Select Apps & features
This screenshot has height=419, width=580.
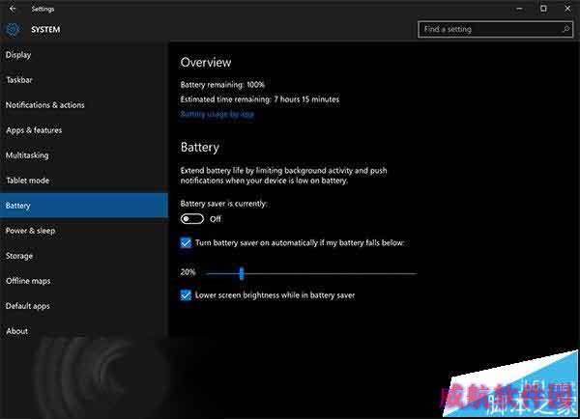(84, 130)
